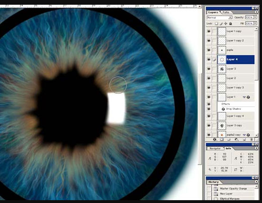
Task: Click the create new layer button
Action: (244, 140)
